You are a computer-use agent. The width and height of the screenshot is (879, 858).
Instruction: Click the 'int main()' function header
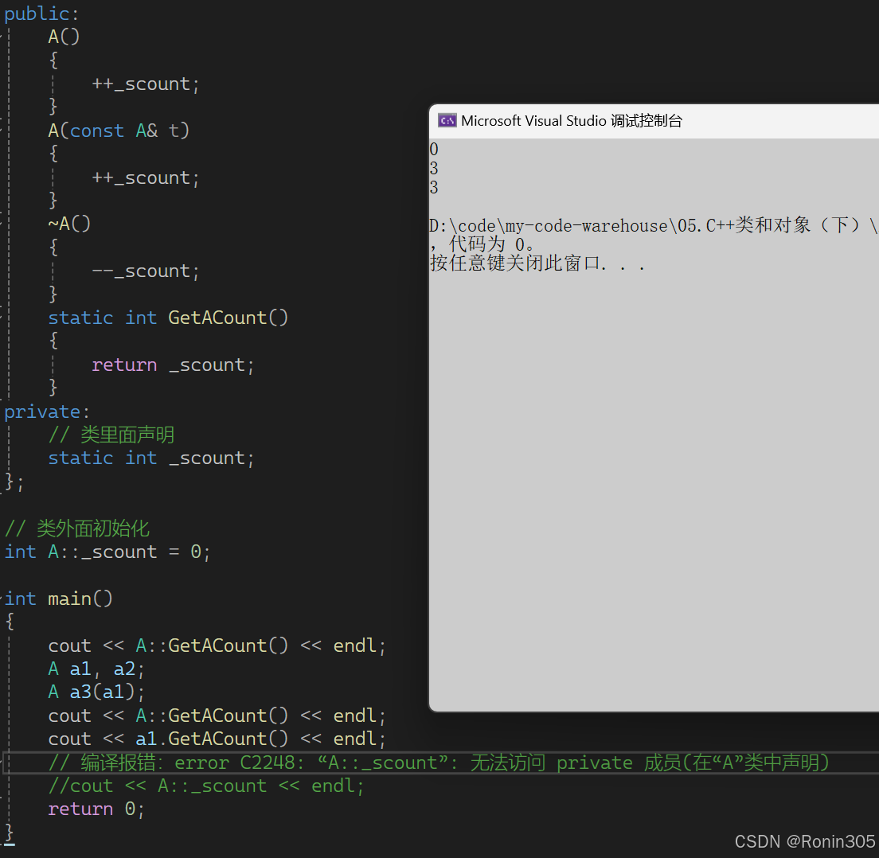[58, 599]
